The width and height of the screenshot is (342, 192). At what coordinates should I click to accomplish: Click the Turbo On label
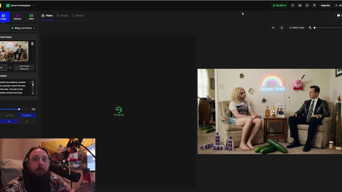(119, 115)
